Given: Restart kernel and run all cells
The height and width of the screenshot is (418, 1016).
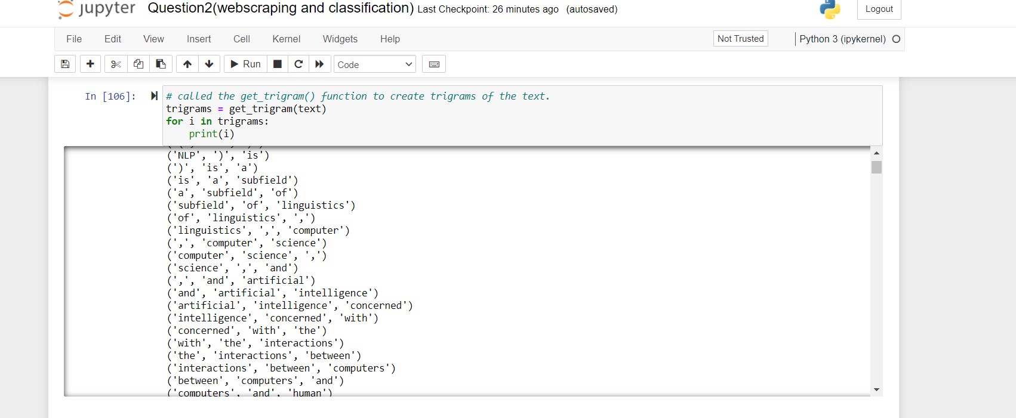Looking at the screenshot, I should [319, 64].
